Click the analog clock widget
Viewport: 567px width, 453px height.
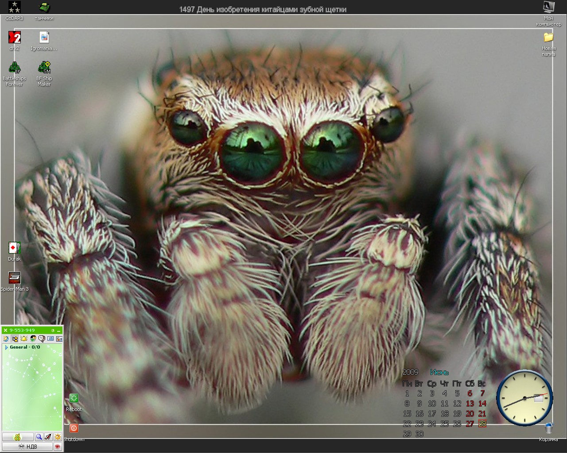coord(524,398)
